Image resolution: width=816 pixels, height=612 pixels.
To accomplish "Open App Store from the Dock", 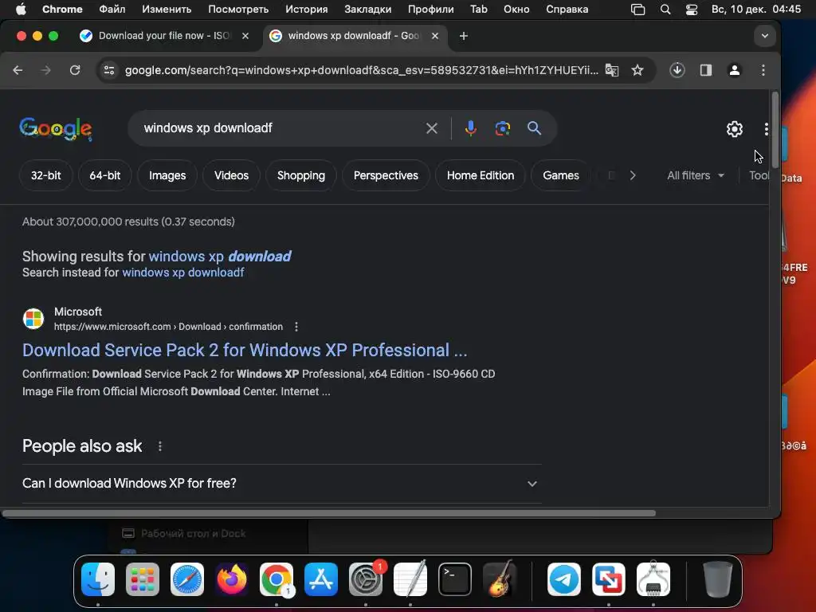I will point(321,579).
